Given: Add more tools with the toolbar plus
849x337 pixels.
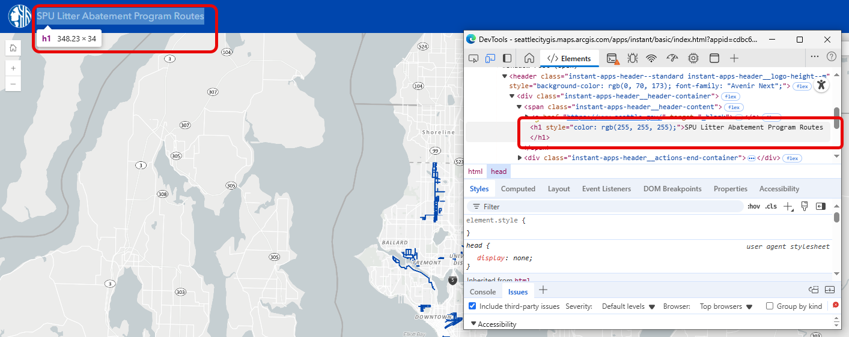Looking at the screenshot, I should (734, 58).
